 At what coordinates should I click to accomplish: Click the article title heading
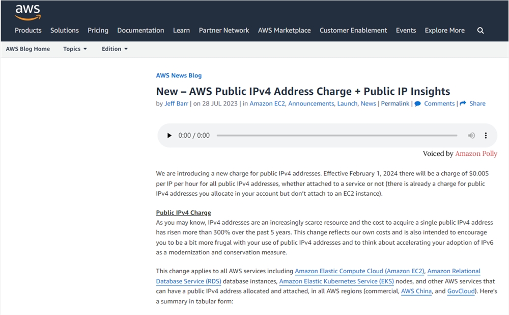303,91
